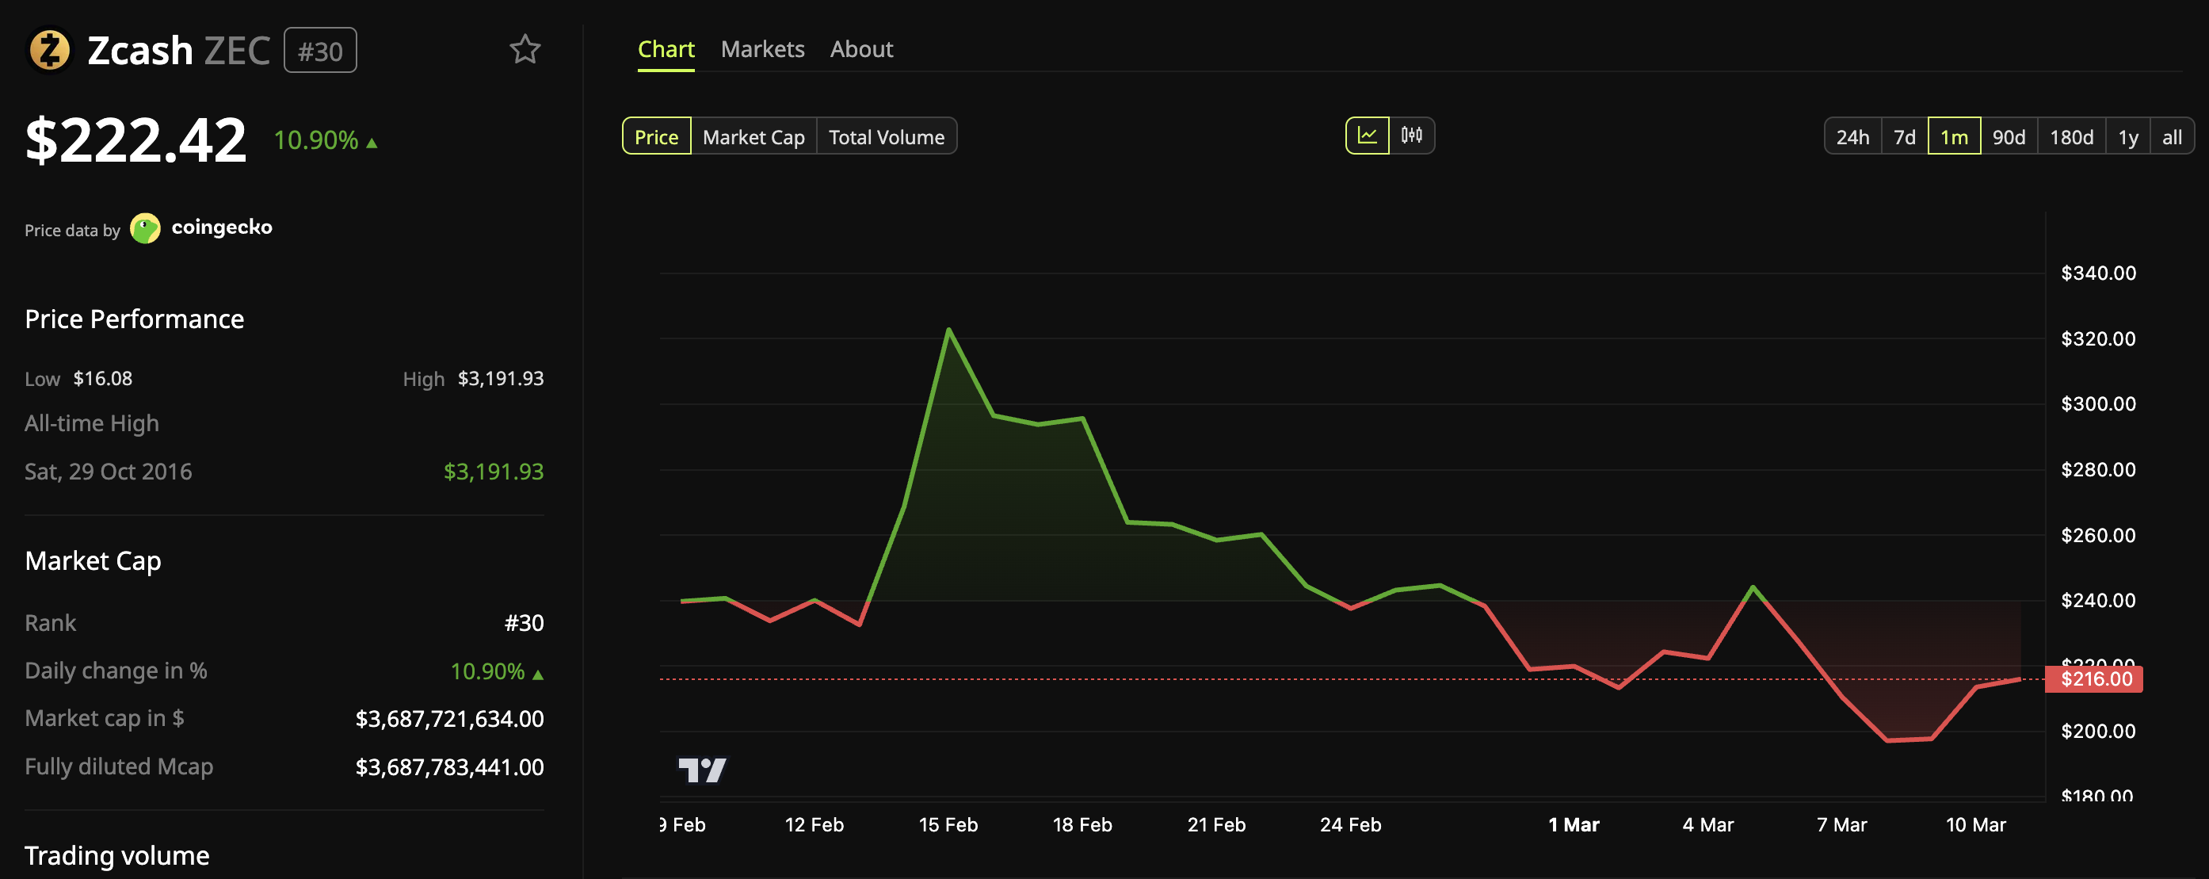Switch to line chart view icon

[x=1367, y=136]
